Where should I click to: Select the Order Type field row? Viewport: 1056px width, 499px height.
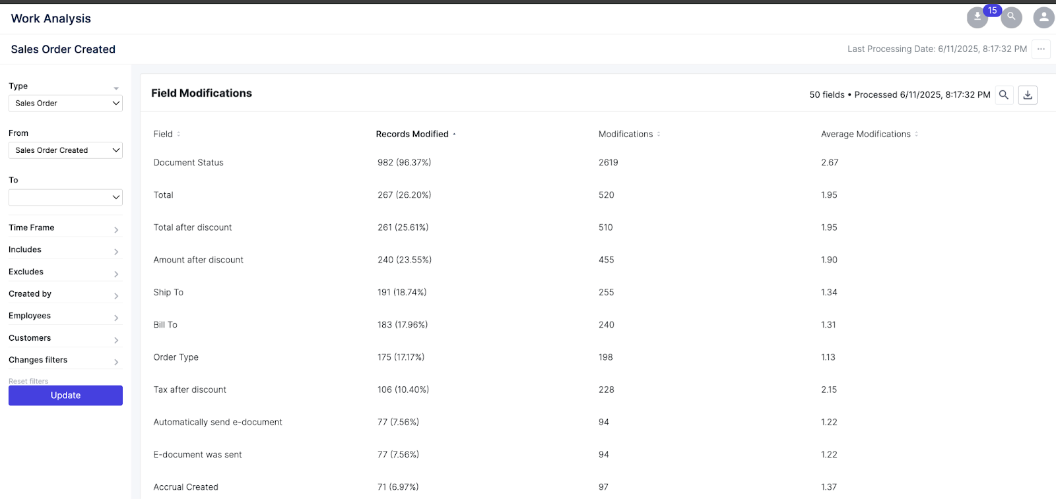pyautogui.click(x=176, y=357)
